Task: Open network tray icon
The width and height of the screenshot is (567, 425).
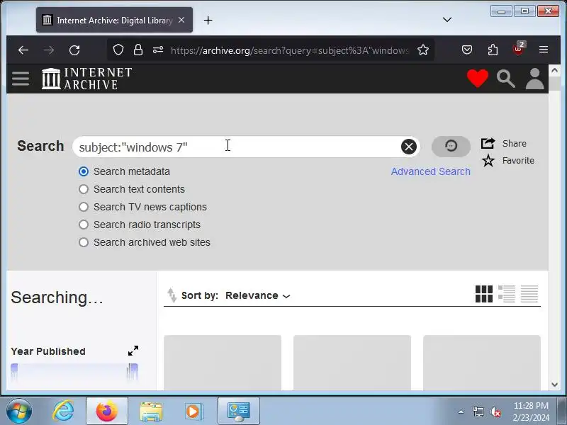Action: coord(478,412)
